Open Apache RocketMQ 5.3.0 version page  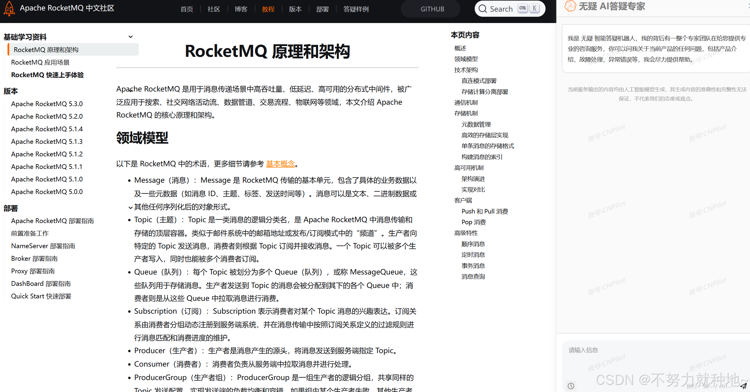pyautogui.click(x=47, y=104)
